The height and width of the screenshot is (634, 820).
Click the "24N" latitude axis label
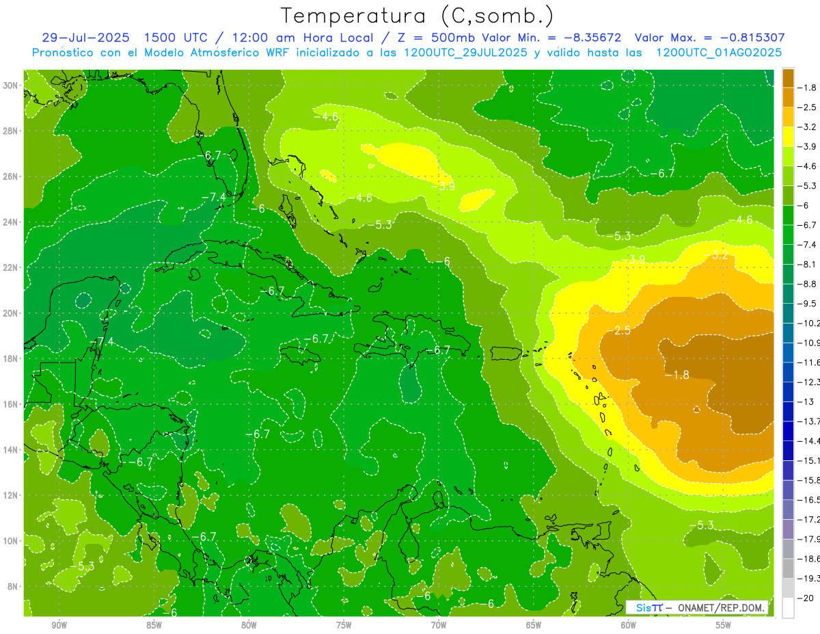click(x=12, y=222)
